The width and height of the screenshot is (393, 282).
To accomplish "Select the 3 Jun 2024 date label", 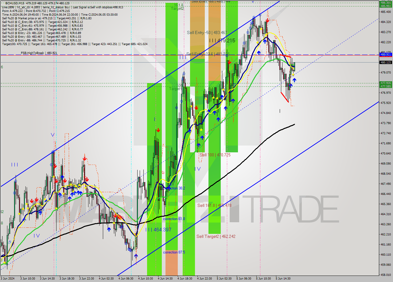I will 7,279.
